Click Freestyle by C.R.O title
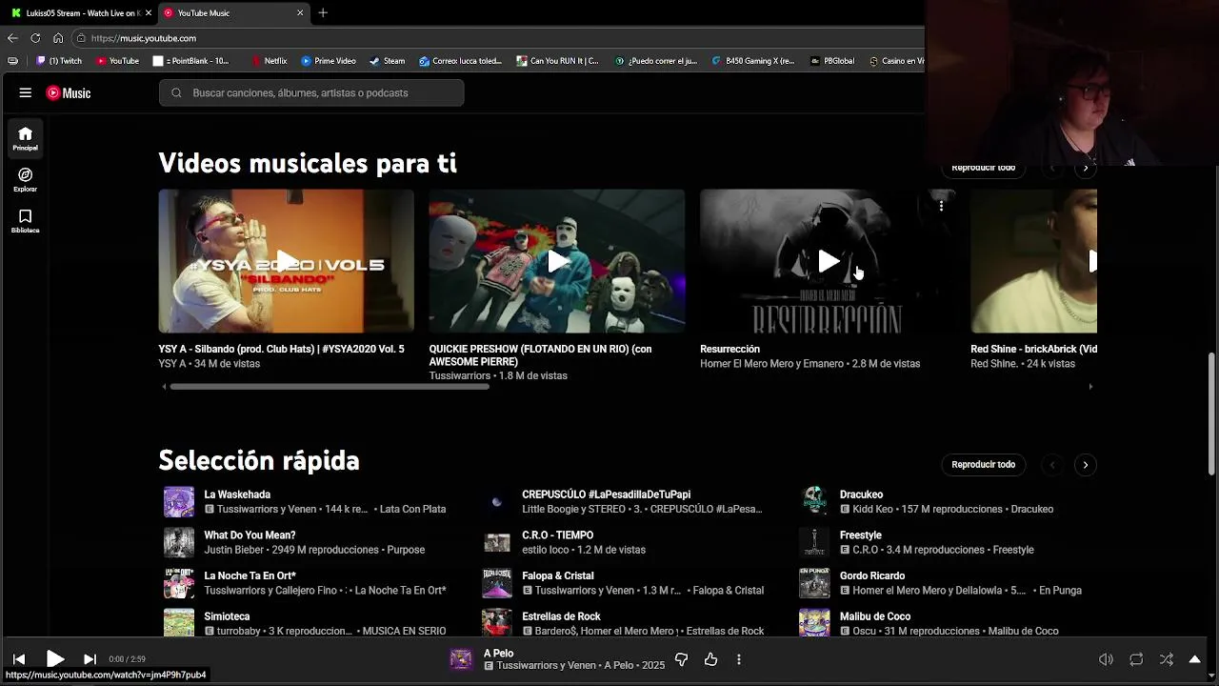The image size is (1219, 686). tap(860, 535)
